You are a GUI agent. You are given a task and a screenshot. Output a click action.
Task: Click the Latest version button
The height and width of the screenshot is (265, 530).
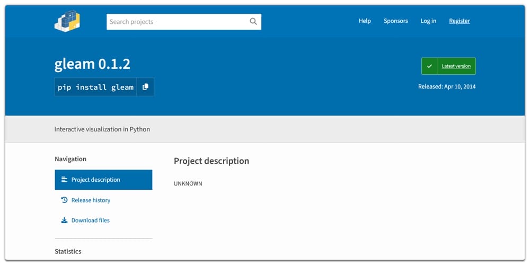point(456,66)
